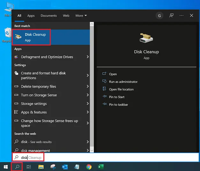Click the search box containing 'disk'
This screenshot has width=200, height=171.
coord(106,158)
